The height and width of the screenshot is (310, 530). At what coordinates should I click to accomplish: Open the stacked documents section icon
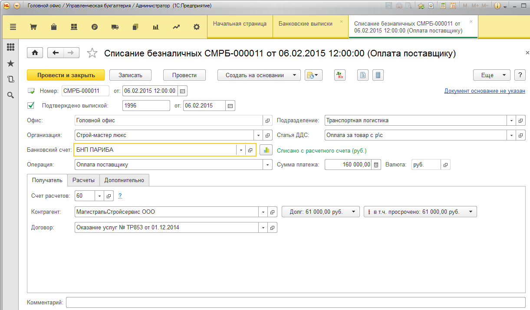coord(135,27)
